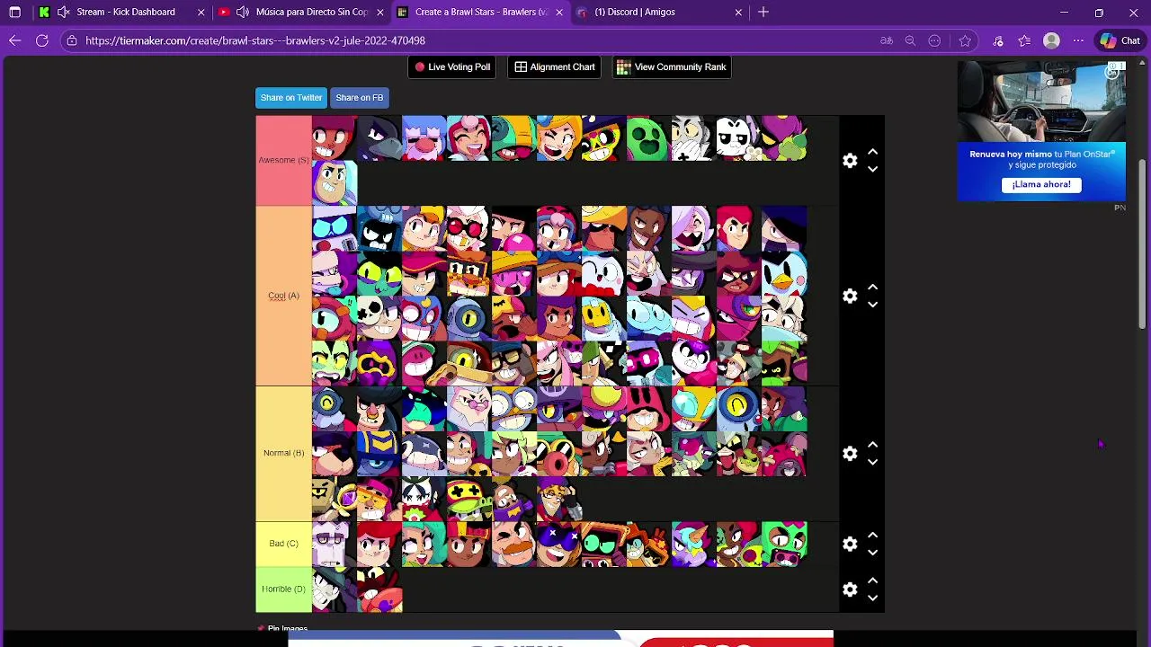Open settings gear for Awesome (S) tier
Screen dimensions: 1151x647
pos(850,161)
